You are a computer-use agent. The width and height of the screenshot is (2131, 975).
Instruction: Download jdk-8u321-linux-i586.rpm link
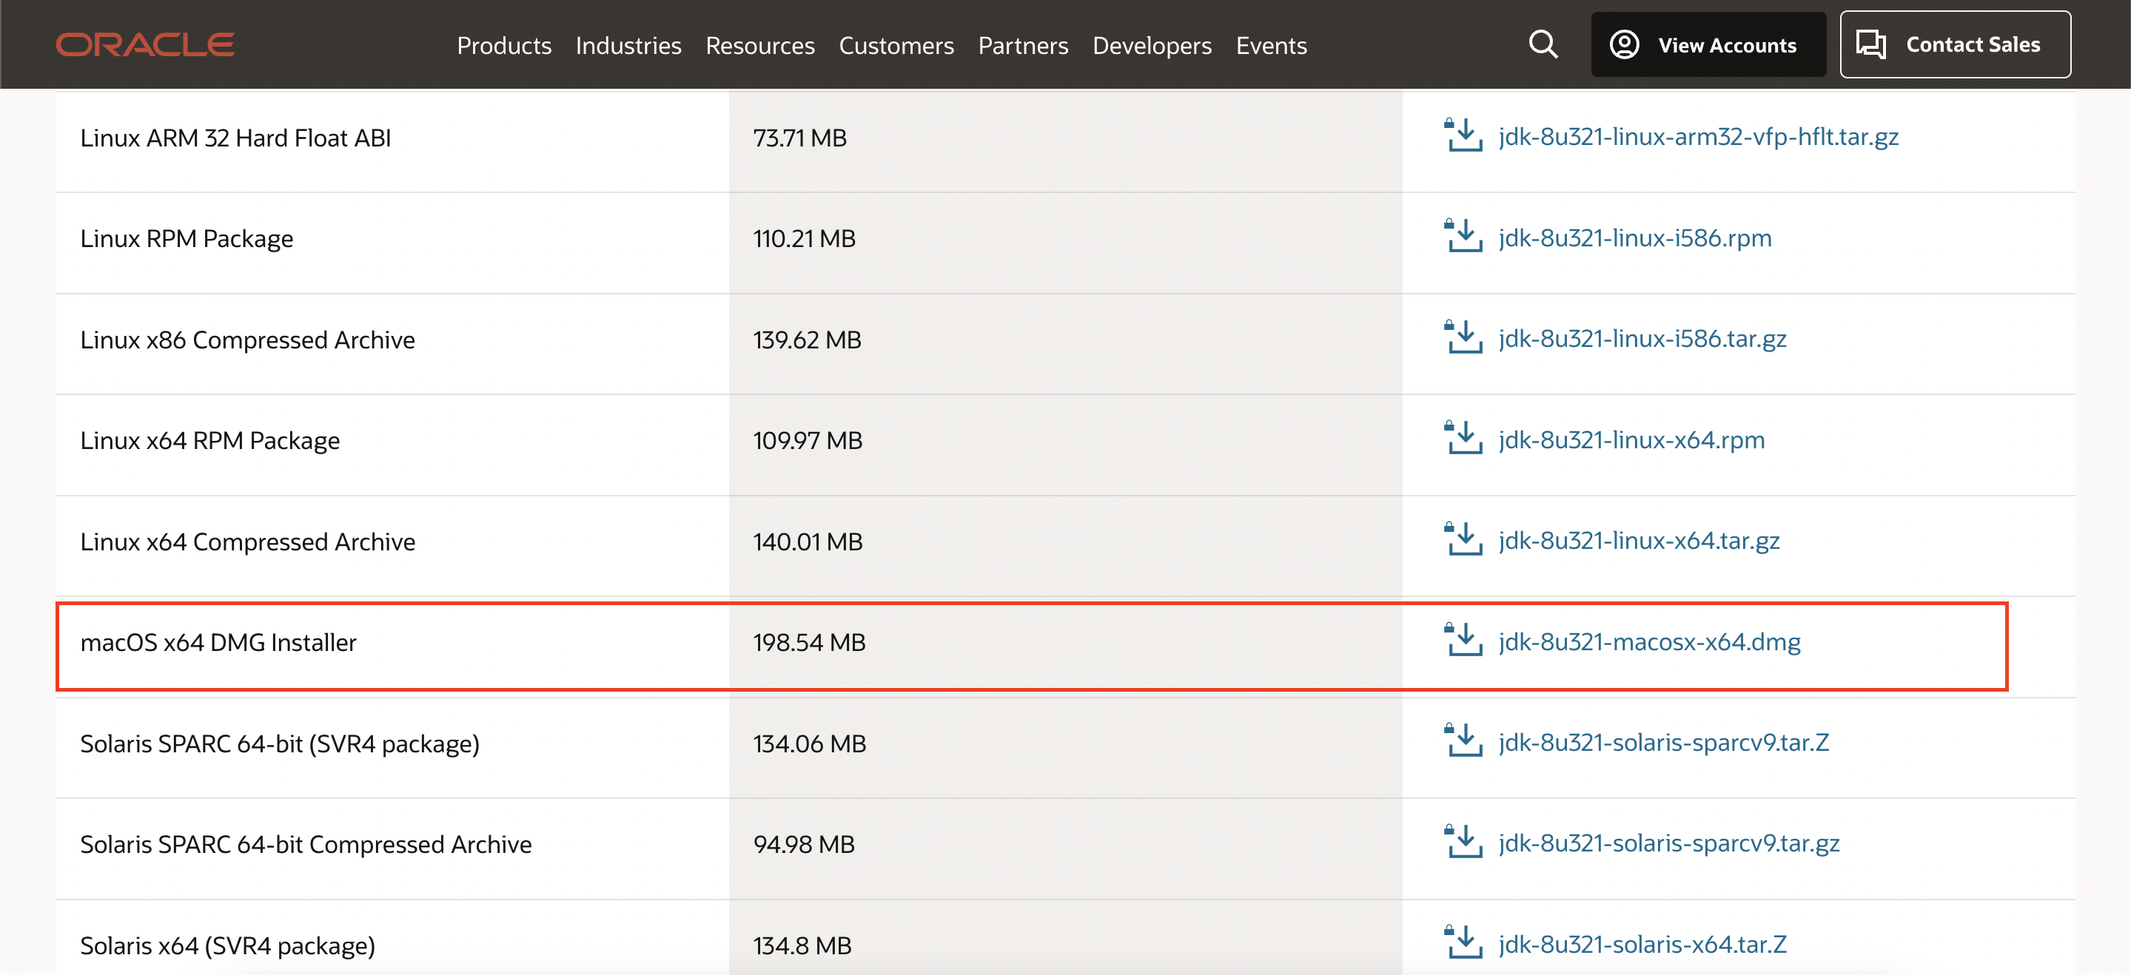pyautogui.click(x=1634, y=238)
